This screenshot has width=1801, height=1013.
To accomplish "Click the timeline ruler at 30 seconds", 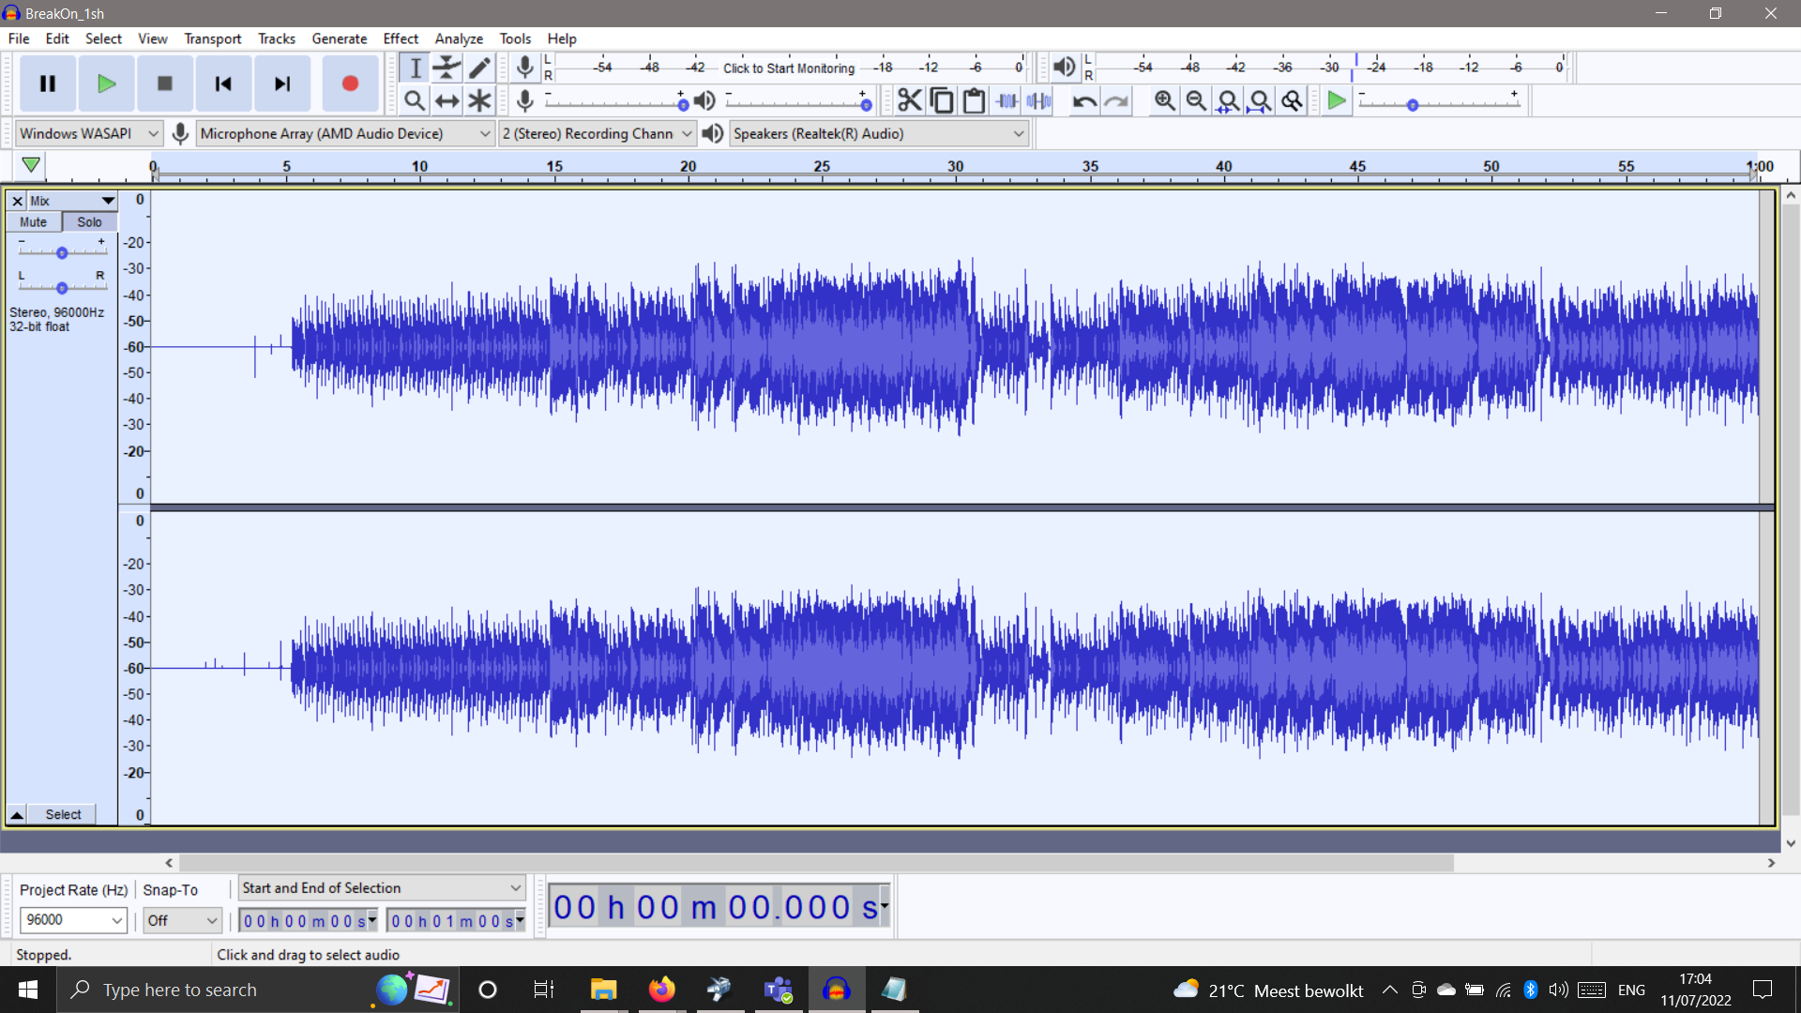I will [956, 167].
